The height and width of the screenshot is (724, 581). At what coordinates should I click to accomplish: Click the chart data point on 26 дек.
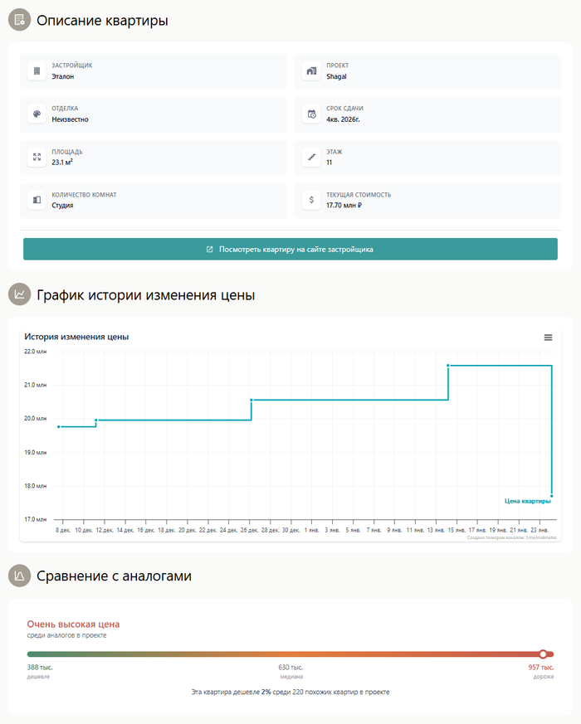tap(251, 400)
